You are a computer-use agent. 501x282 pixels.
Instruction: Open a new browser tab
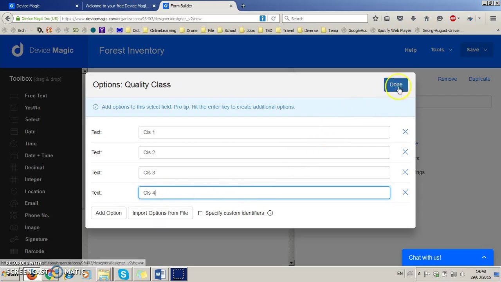(243, 6)
